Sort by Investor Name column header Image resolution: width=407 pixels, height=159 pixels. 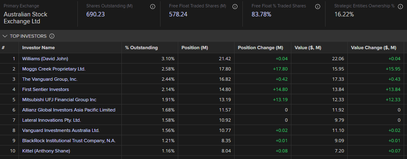(x=38, y=48)
